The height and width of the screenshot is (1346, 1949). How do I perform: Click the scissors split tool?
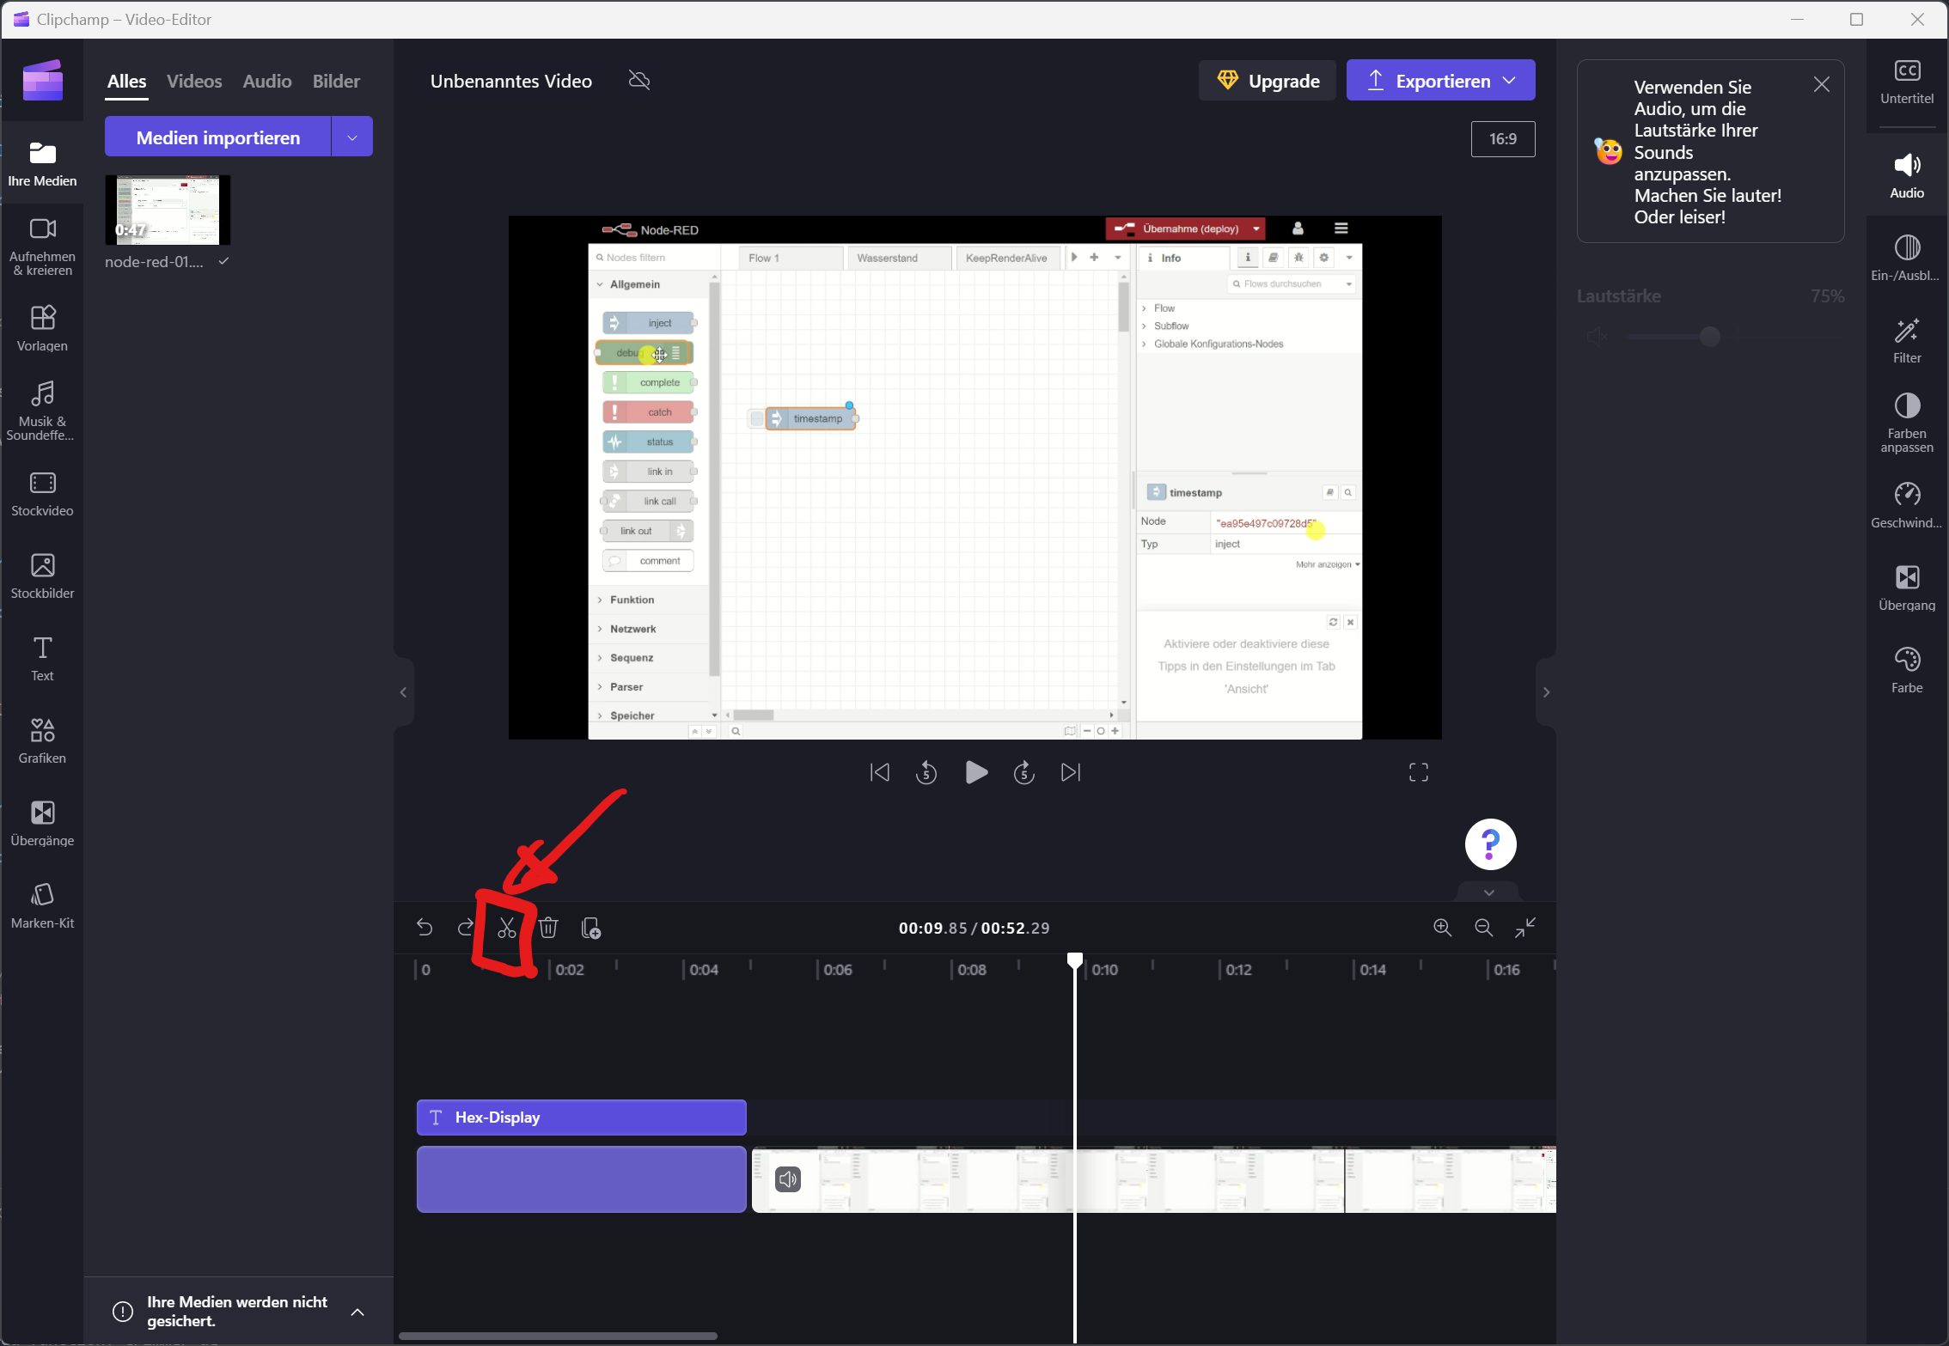[506, 928]
